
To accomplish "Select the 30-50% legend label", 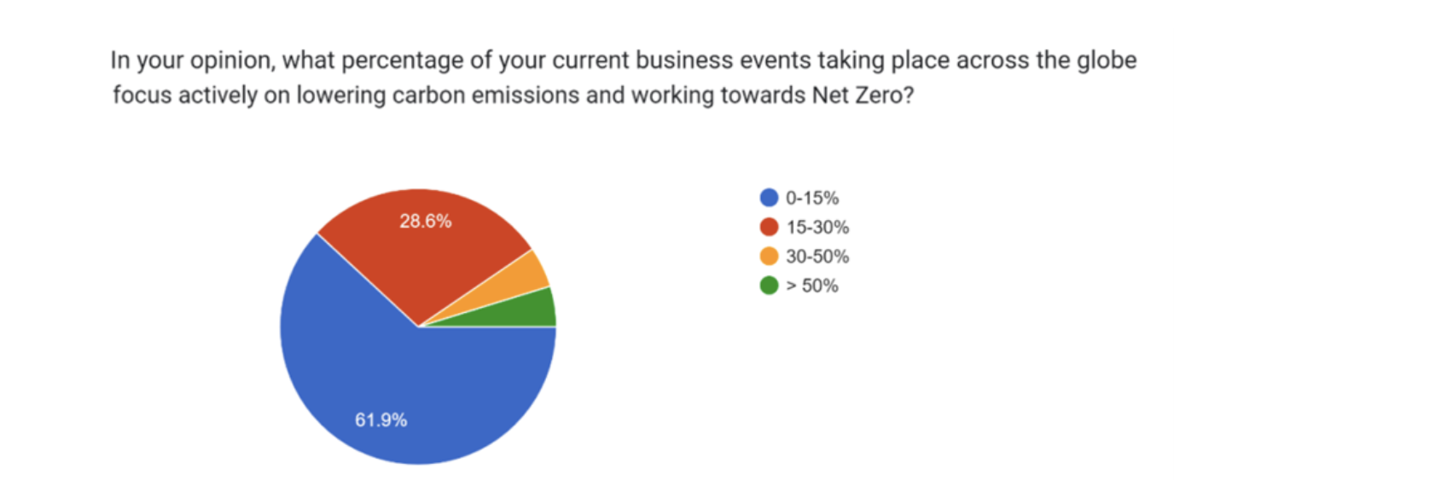I will point(817,256).
